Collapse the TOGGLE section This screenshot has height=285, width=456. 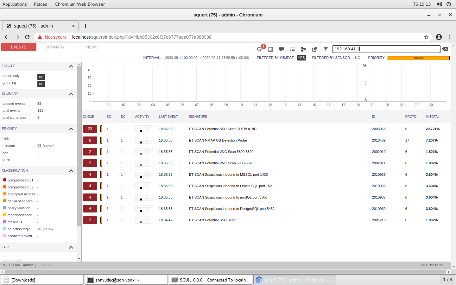[71, 66]
